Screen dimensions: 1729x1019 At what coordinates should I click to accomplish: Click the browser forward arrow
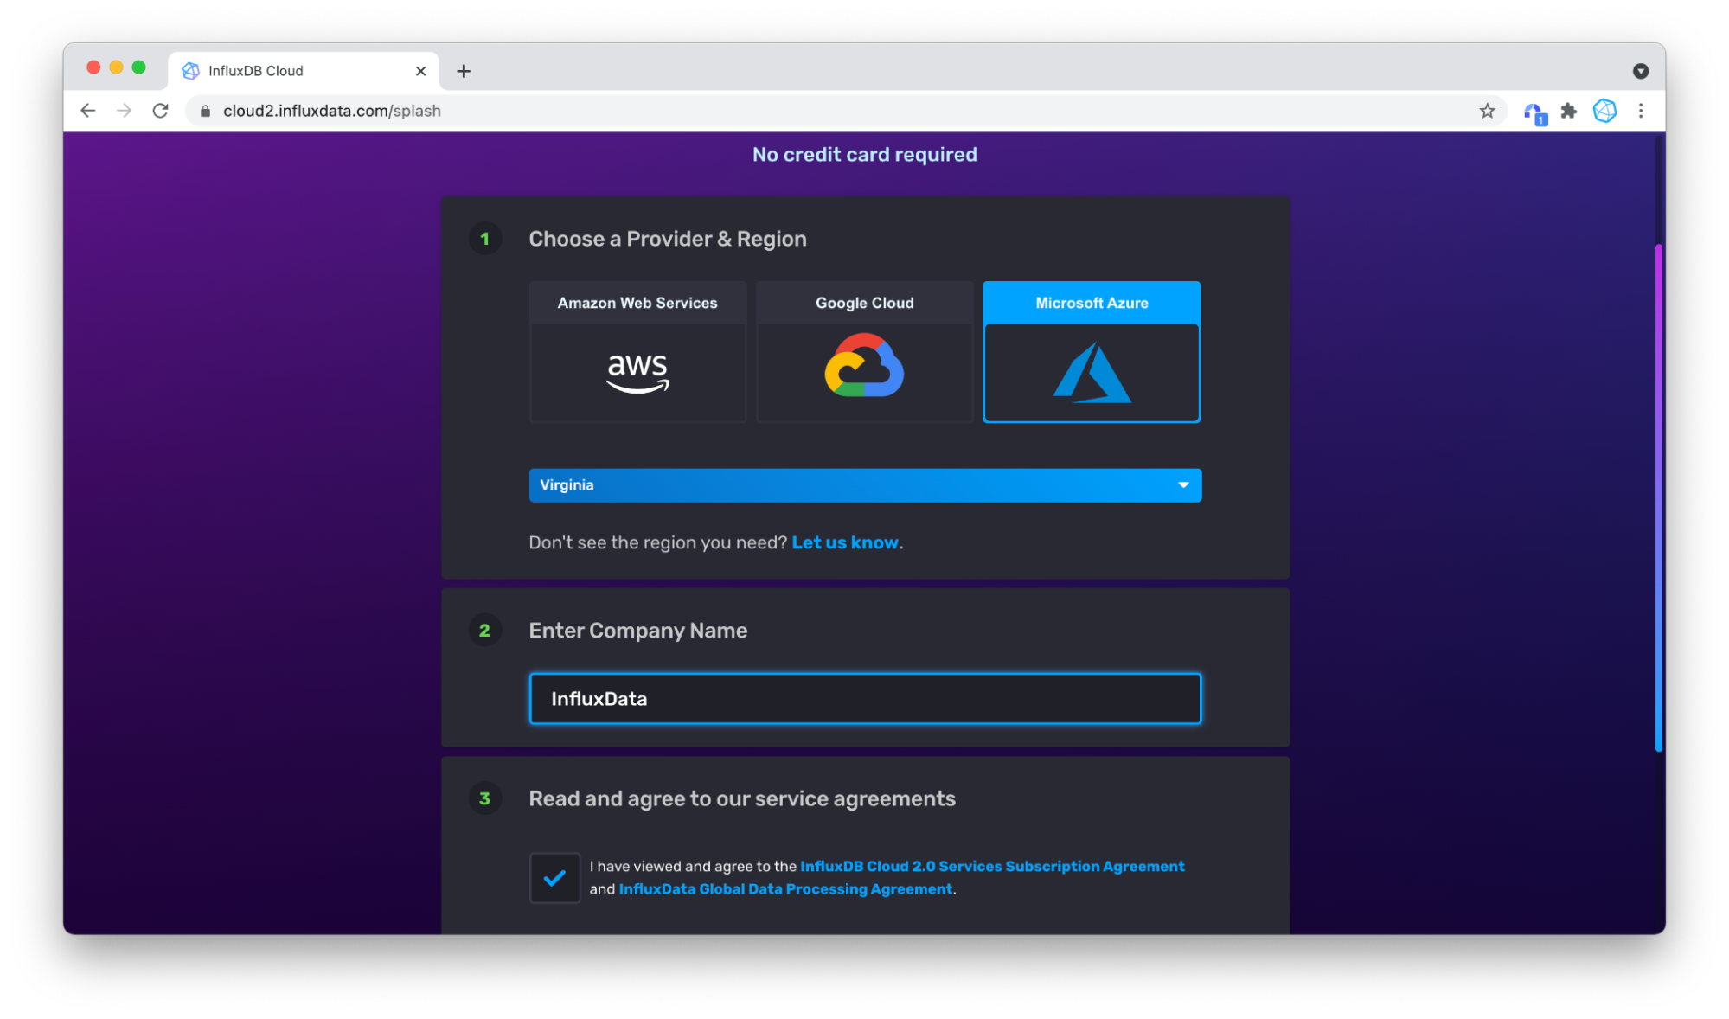point(125,111)
